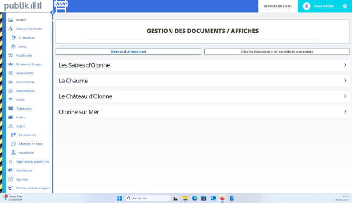Expand Les Sables d'Olonne chevron
The width and height of the screenshot is (352, 203).
[x=345, y=65]
